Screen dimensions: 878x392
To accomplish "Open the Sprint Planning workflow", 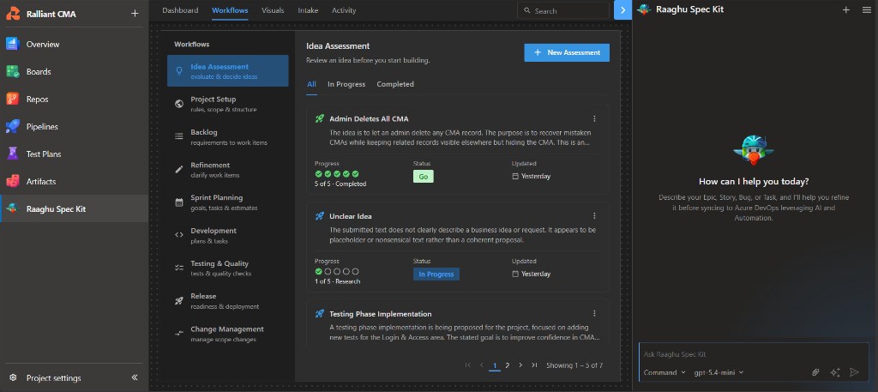I will point(228,202).
